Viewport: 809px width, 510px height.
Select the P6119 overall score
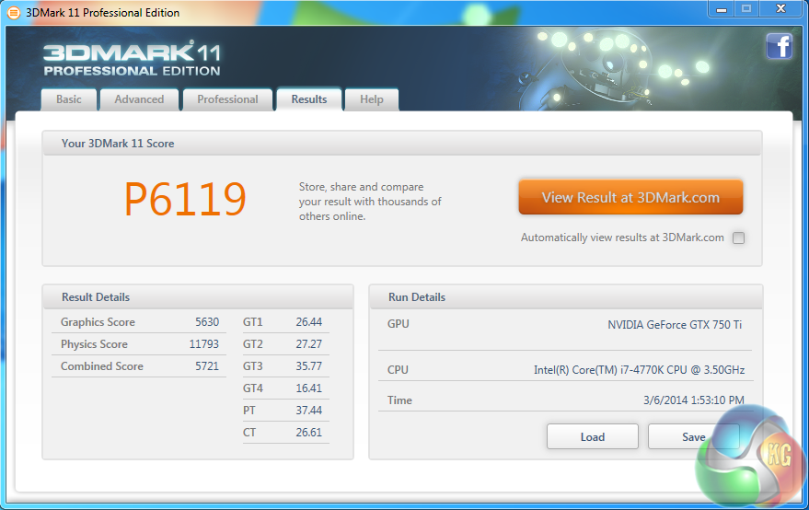click(x=185, y=199)
